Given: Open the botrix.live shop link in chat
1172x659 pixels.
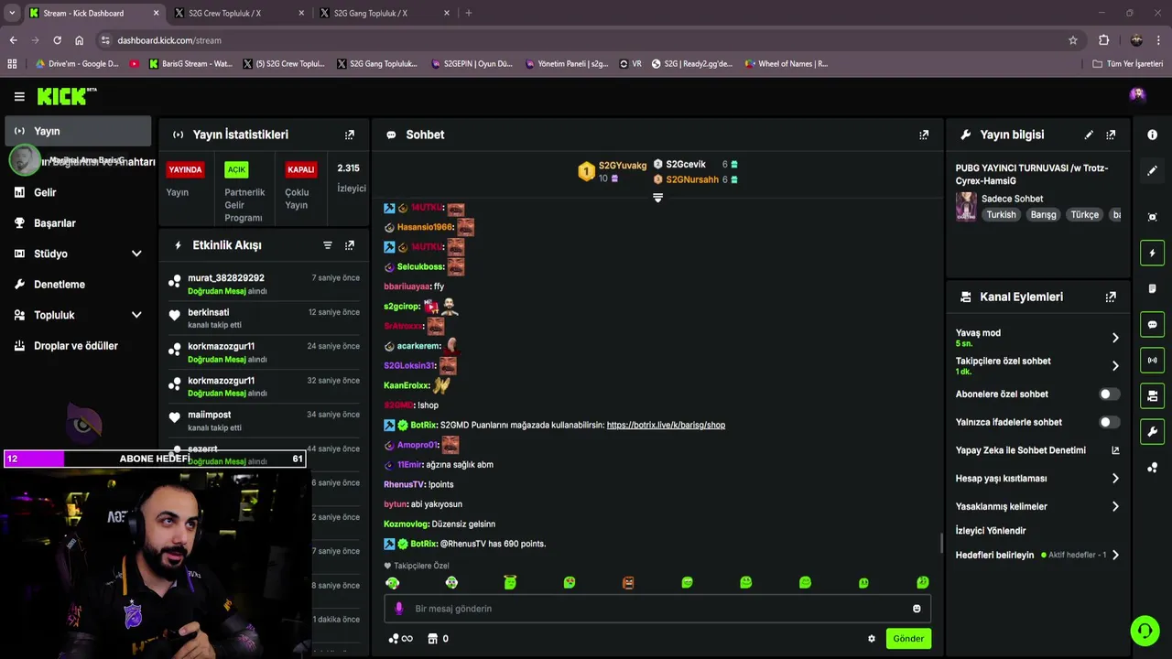Looking at the screenshot, I should [666, 426].
